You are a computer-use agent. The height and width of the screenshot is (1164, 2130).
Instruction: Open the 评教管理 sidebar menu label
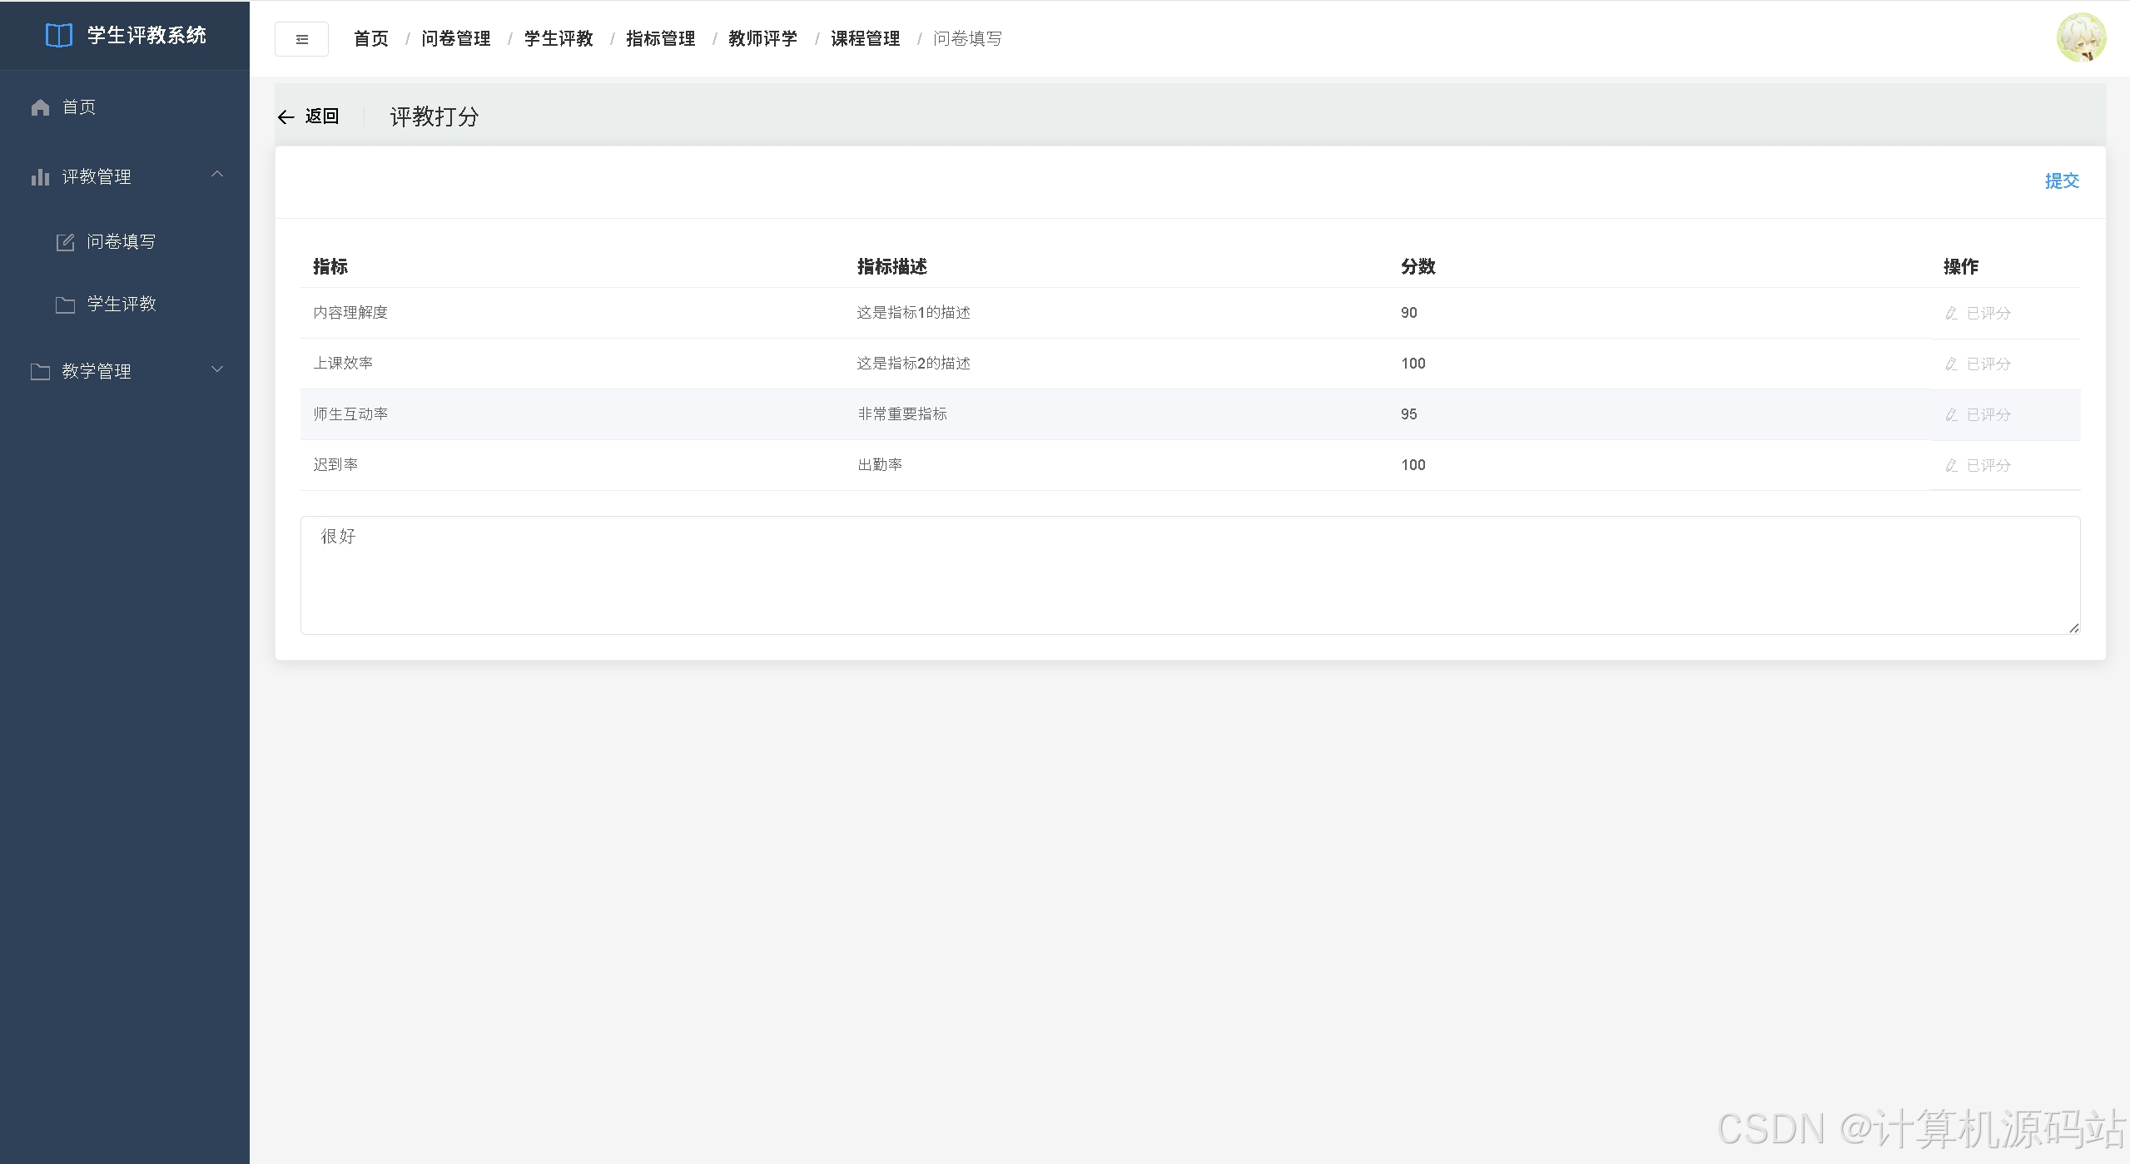(97, 177)
